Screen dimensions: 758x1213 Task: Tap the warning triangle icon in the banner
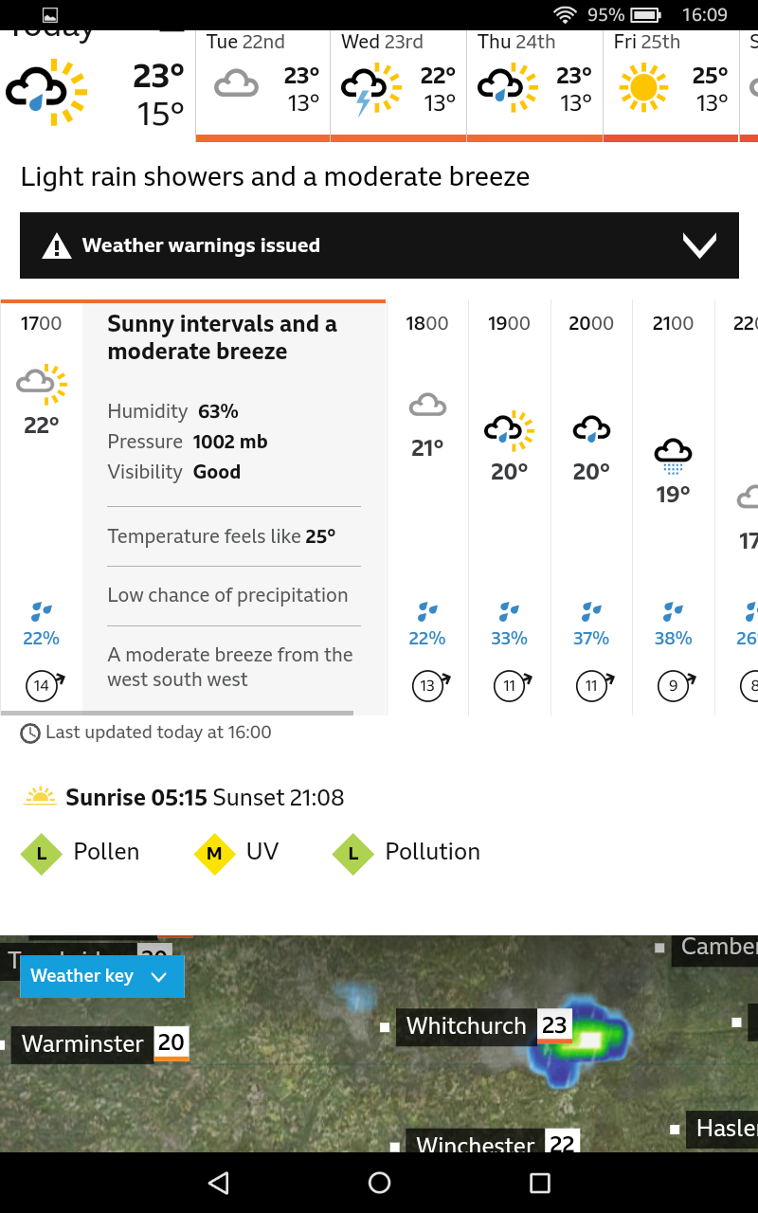click(57, 246)
